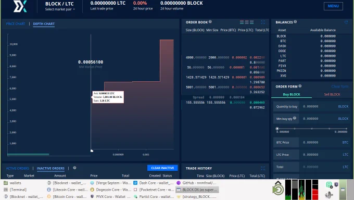
Task: Switch to Dogecoin Core wallet taskbar window
Action: (x=110, y=190)
